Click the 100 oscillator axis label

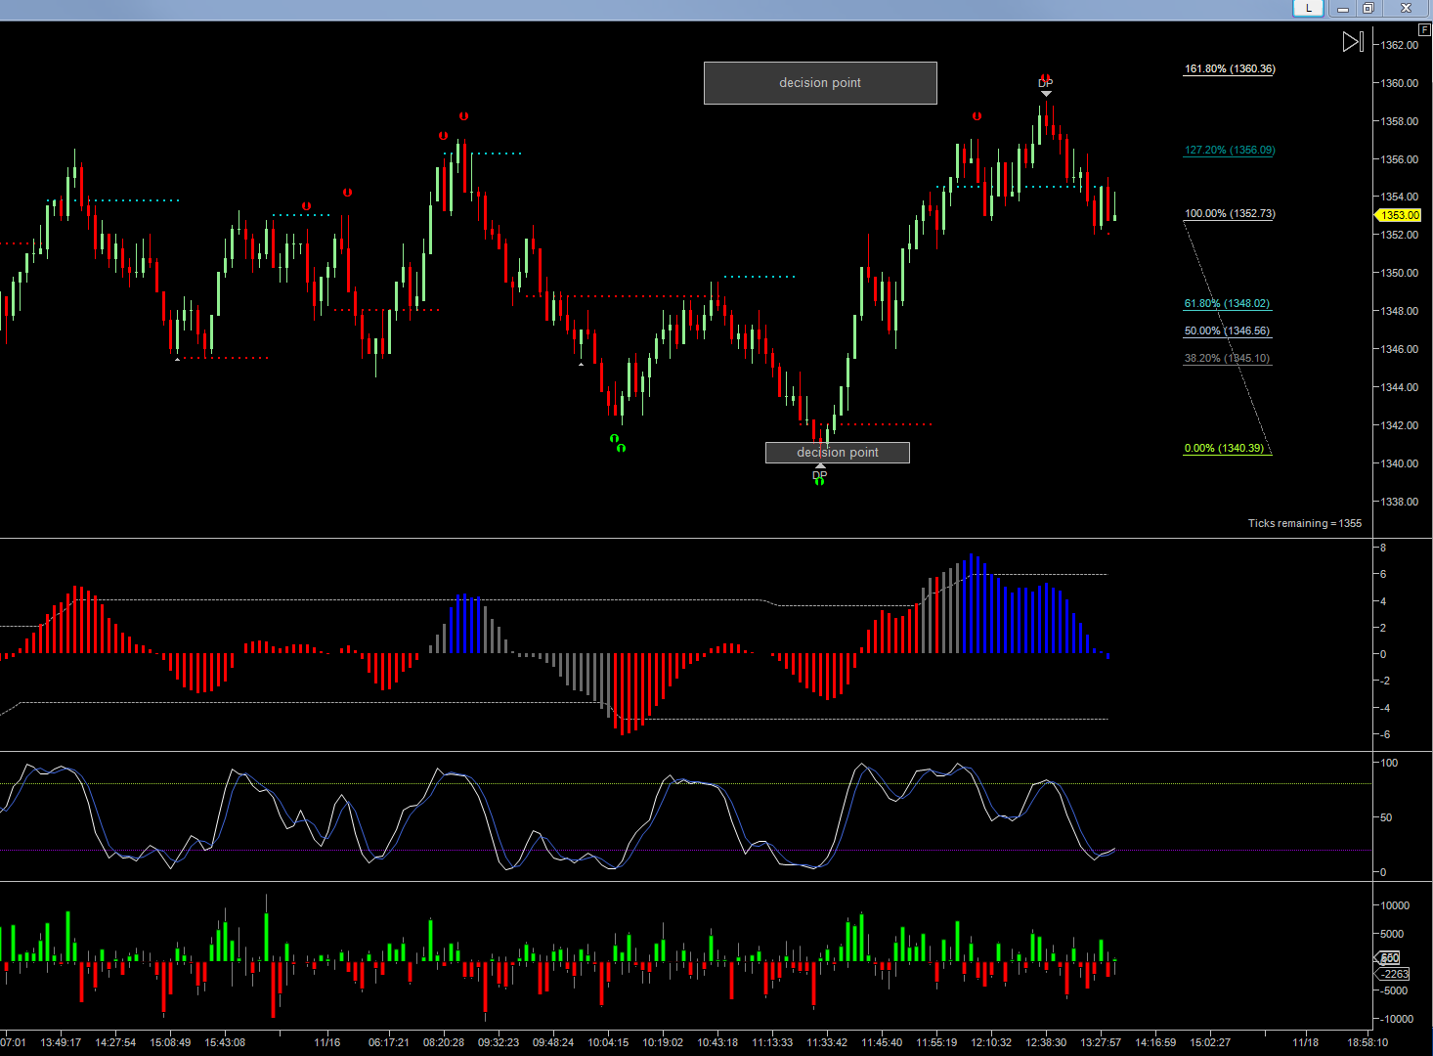1388,763
